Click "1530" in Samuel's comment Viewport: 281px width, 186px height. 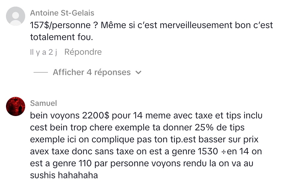[208, 151]
